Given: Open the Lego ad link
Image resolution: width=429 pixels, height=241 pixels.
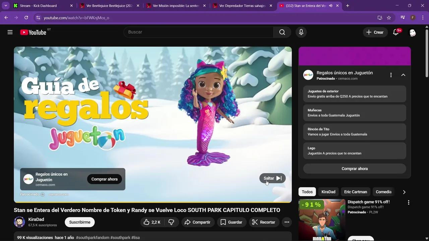Looking at the screenshot, I should 355,151.
